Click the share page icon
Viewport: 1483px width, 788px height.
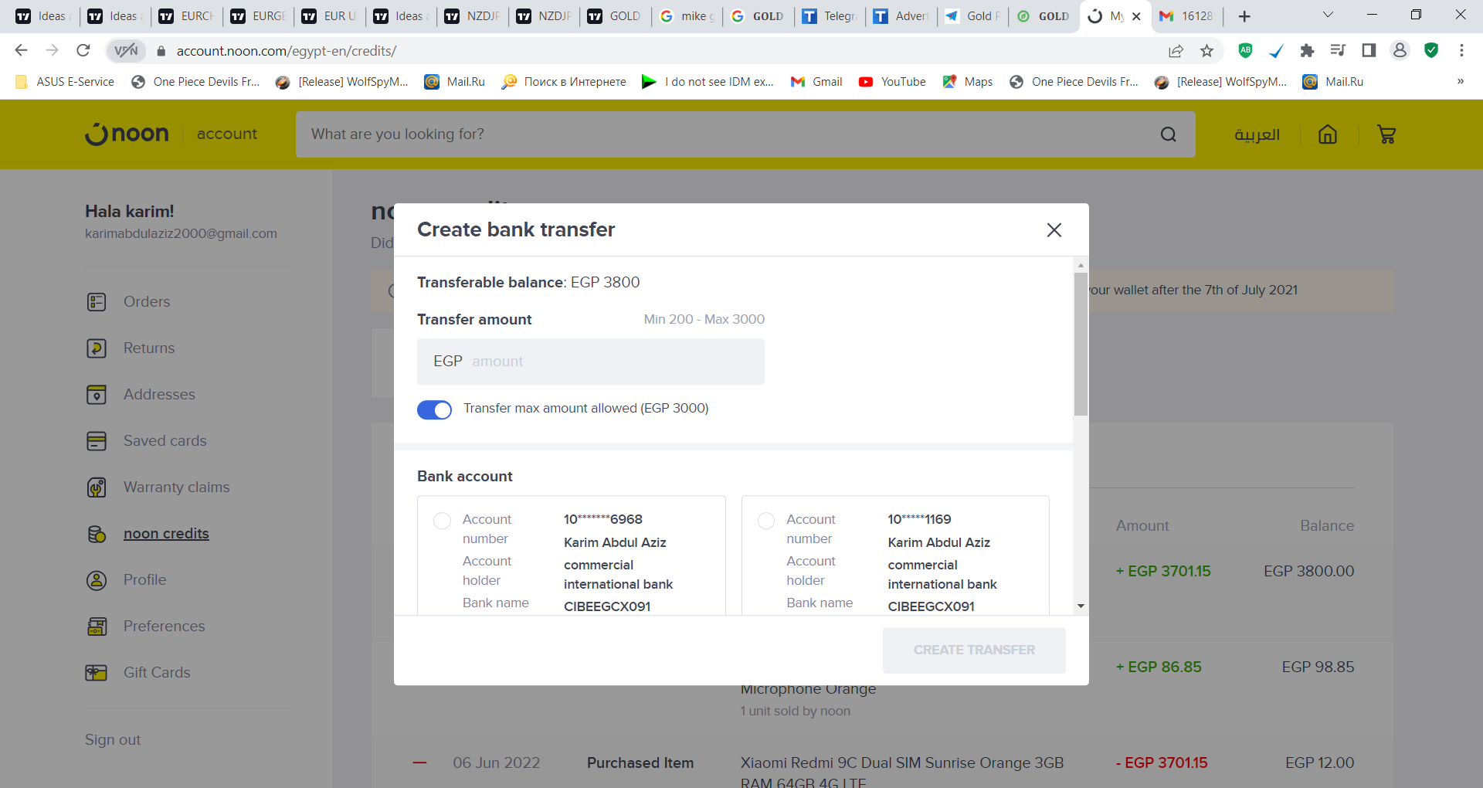1176,51
